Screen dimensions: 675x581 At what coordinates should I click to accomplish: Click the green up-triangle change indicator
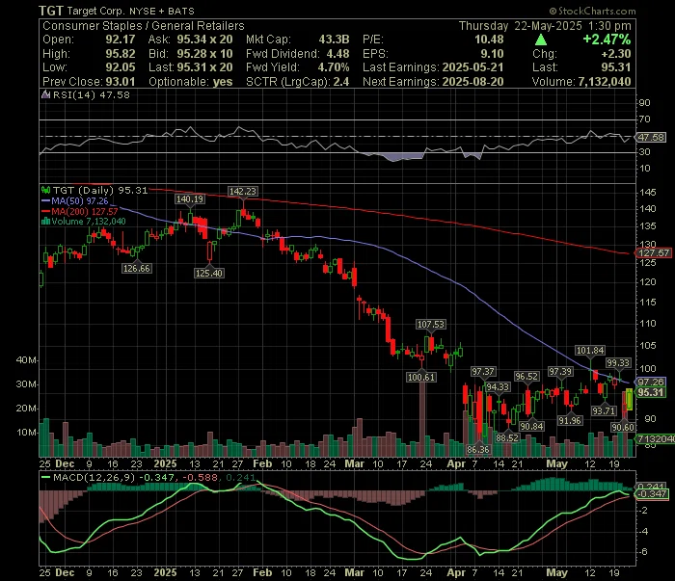tap(541, 40)
